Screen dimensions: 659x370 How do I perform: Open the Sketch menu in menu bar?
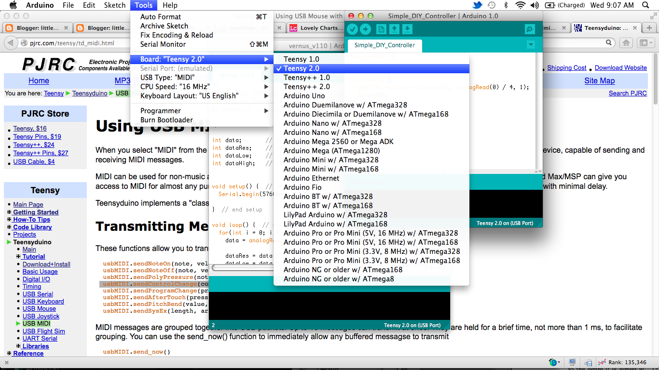[x=115, y=5]
